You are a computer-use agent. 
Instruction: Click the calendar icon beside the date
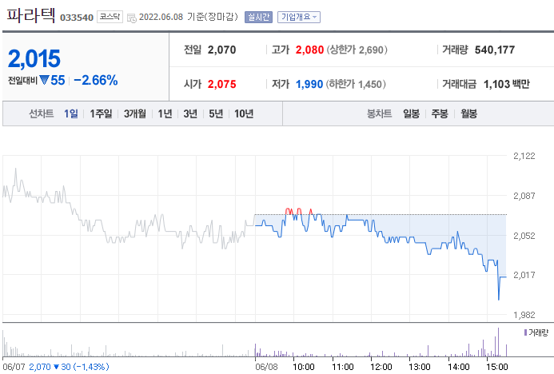click(131, 18)
